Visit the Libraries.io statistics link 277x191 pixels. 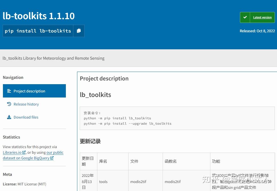(x=12, y=152)
